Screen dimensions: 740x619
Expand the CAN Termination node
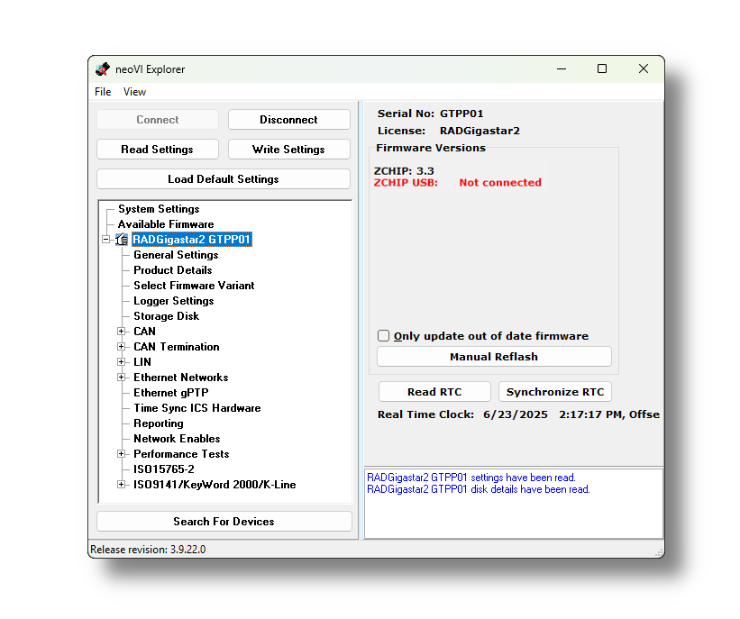click(122, 347)
